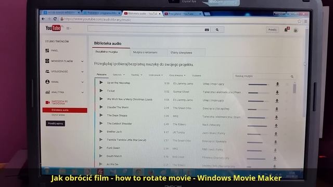Play We Wish You a Merry Christmas (Jazz)
The image size is (333, 187).
[101, 99]
